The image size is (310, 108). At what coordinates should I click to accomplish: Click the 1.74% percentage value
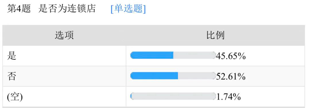pos(228,97)
